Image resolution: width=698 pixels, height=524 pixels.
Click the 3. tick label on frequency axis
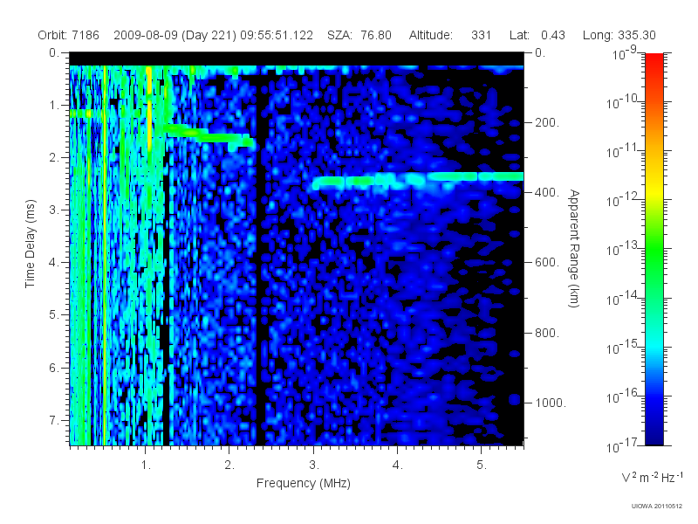point(314,465)
